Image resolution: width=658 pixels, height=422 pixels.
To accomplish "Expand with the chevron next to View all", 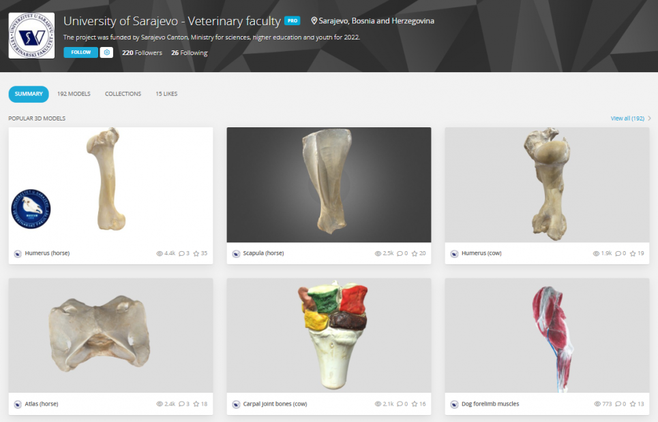I will (x=649, y=118).
